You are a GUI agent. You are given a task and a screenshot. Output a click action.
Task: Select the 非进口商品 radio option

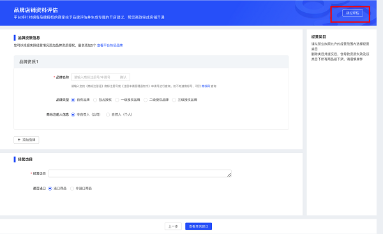click(x=72, y=189)
